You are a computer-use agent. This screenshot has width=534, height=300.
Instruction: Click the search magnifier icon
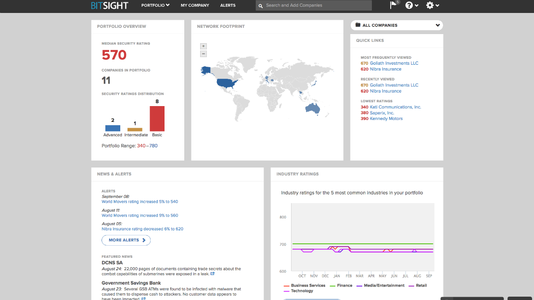coord(261,6)
